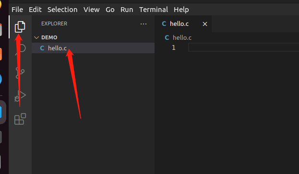
Task: Click the C file icon beside hello.c
Action: [x=42, y=48]
